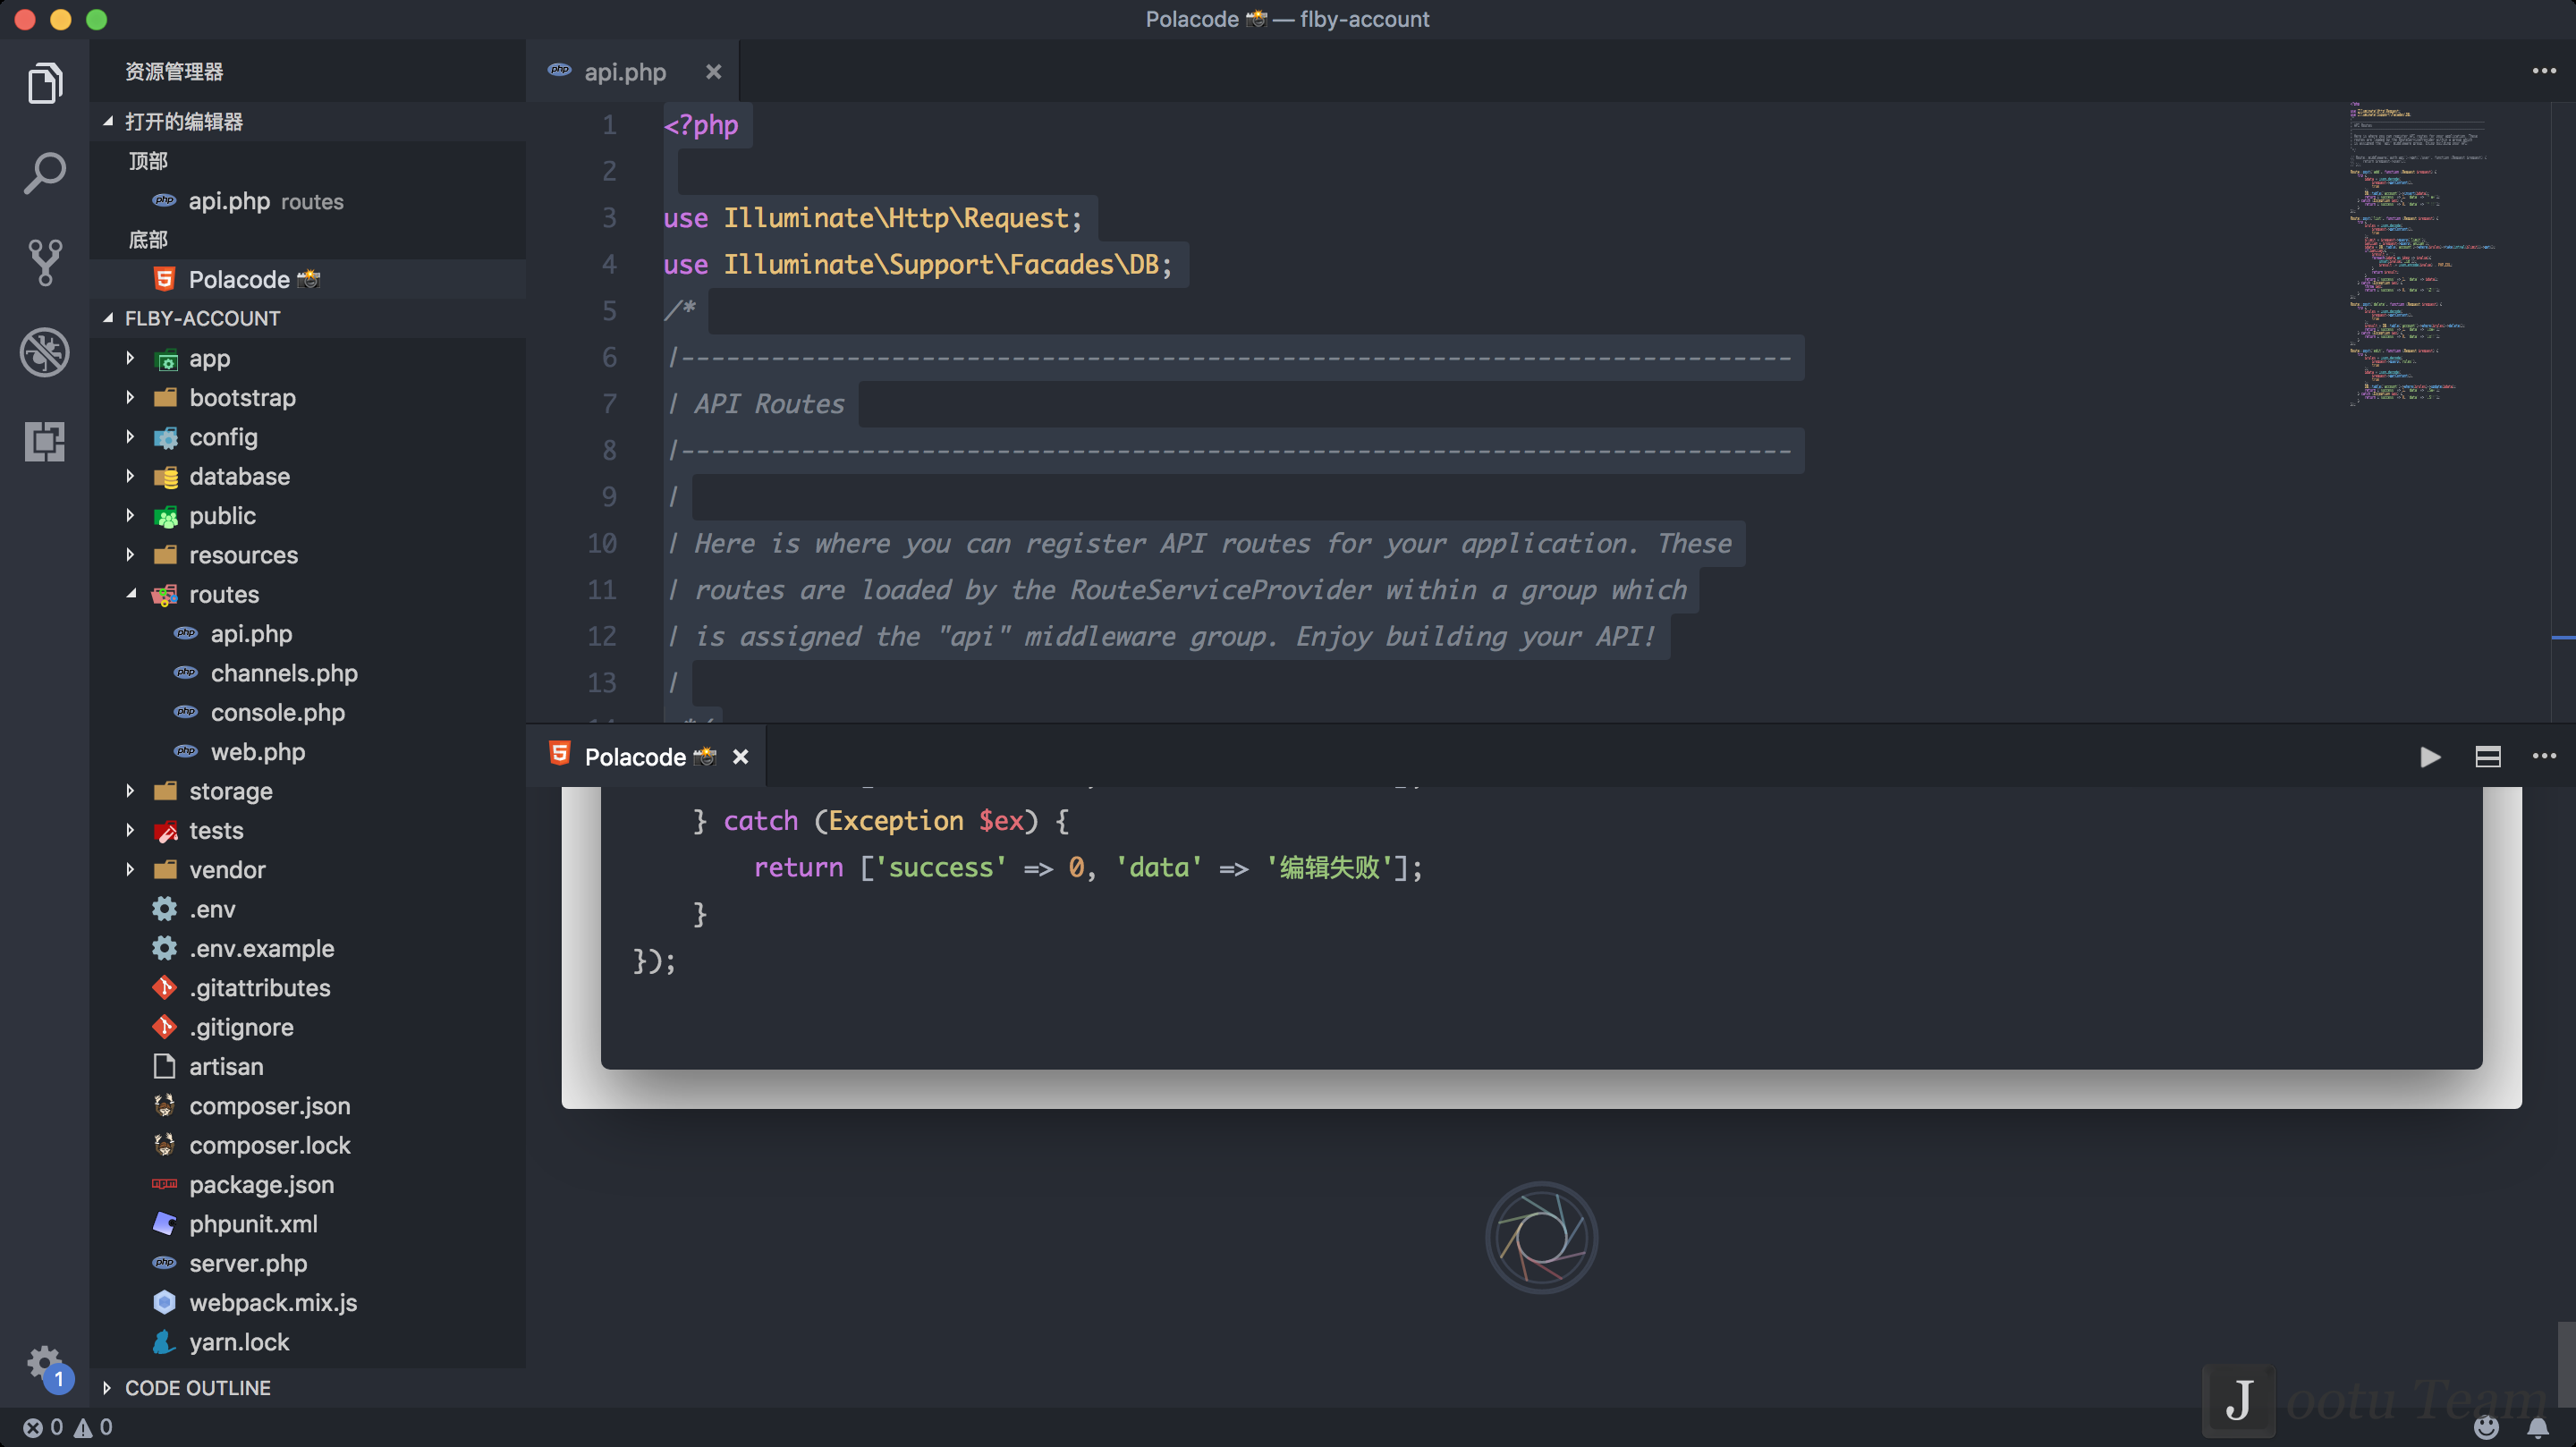Screen dimensions: 2576x1447
Task: Open Source Control view icon
Action: [45, 262]
